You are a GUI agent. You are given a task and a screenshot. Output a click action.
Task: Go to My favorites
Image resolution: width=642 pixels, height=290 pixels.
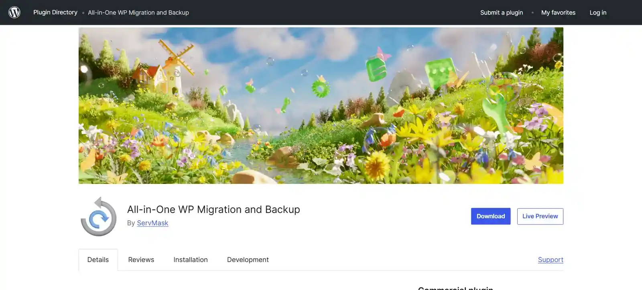pyautogui.click(x=558, y=12)
